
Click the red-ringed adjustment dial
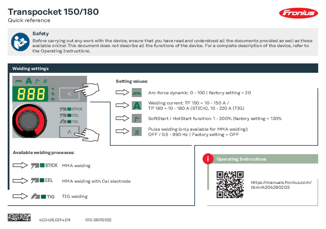coord(29,120)
